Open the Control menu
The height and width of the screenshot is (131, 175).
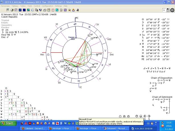tap(37, 6)
